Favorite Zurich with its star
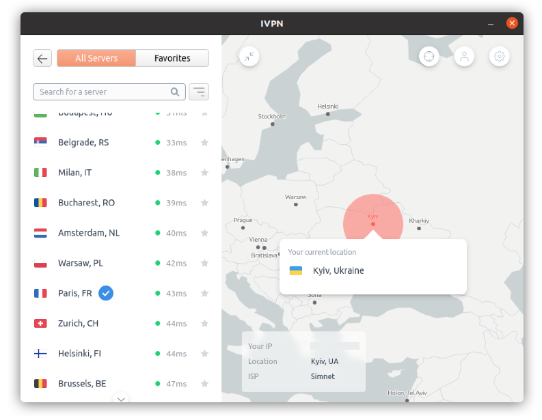The width and height of the screenshot is (542, 420). [204, 323]
